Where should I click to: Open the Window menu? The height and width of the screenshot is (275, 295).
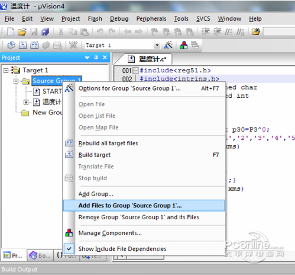pyautogui.click(x=229, y=19)
